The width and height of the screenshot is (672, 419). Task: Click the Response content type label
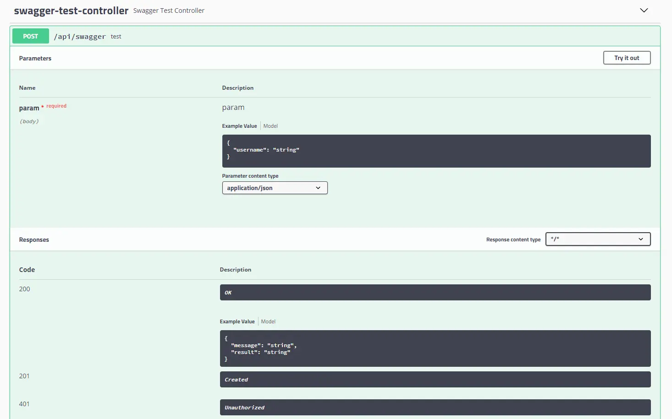click(513, 239)
